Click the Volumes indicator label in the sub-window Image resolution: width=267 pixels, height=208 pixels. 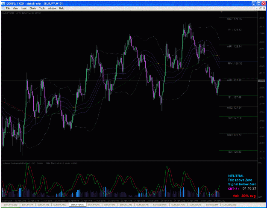23,163
